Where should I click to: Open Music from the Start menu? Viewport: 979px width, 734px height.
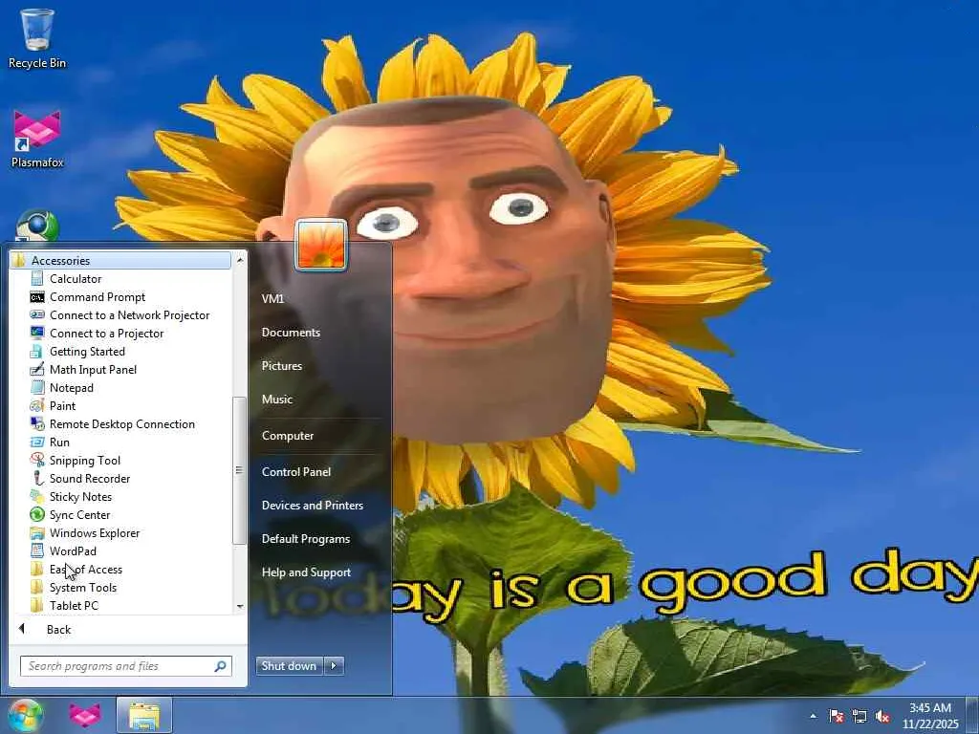coord(277,399)
